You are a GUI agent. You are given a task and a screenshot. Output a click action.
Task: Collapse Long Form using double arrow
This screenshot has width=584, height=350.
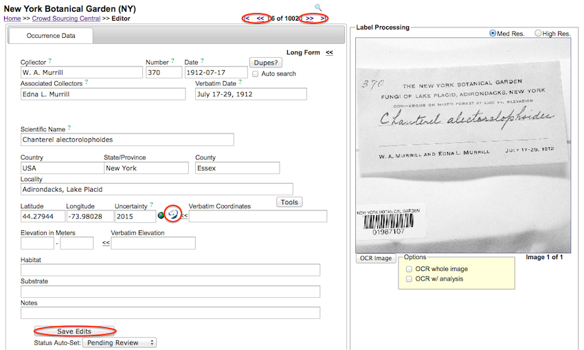tap(329, 52)
